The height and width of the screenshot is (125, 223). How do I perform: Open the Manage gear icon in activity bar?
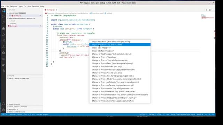pos(3,110)
